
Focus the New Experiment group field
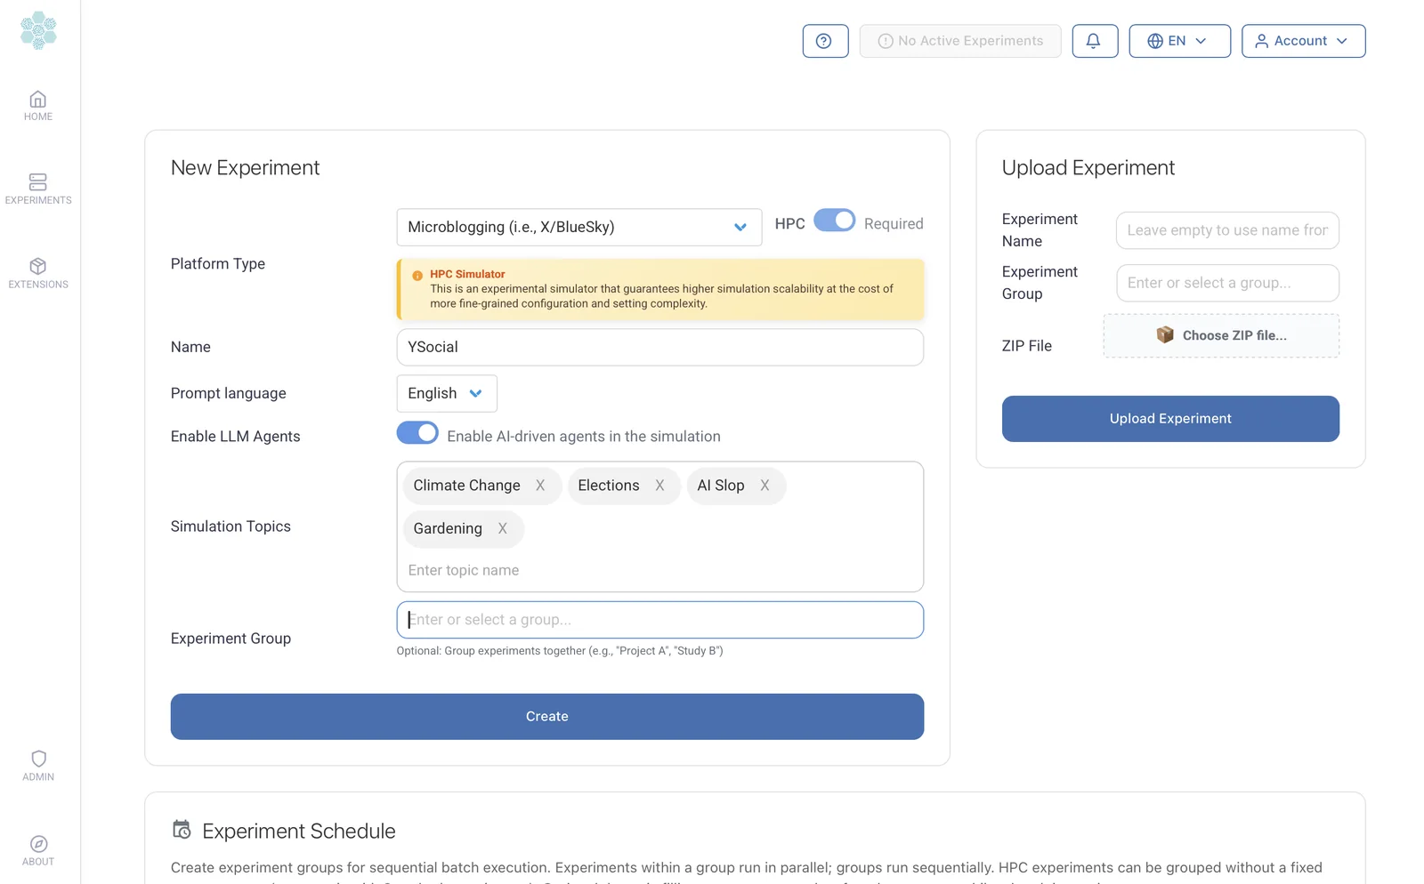660,620
